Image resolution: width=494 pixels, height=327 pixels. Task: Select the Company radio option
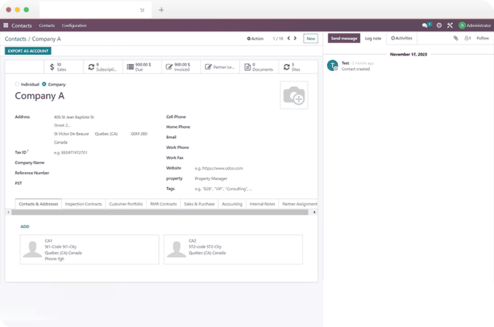pos(45,84)
